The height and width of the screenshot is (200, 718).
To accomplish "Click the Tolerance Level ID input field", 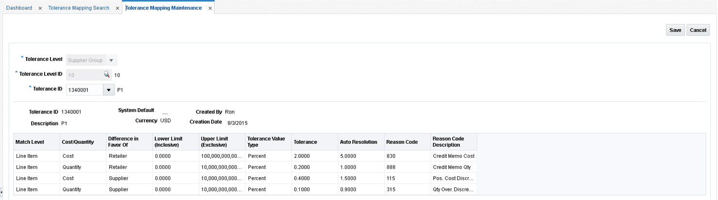I will coord(84,75).
